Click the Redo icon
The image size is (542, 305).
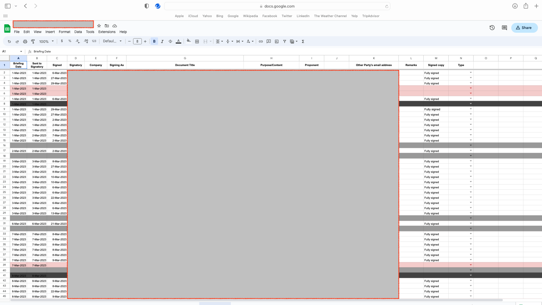(17, 41)
